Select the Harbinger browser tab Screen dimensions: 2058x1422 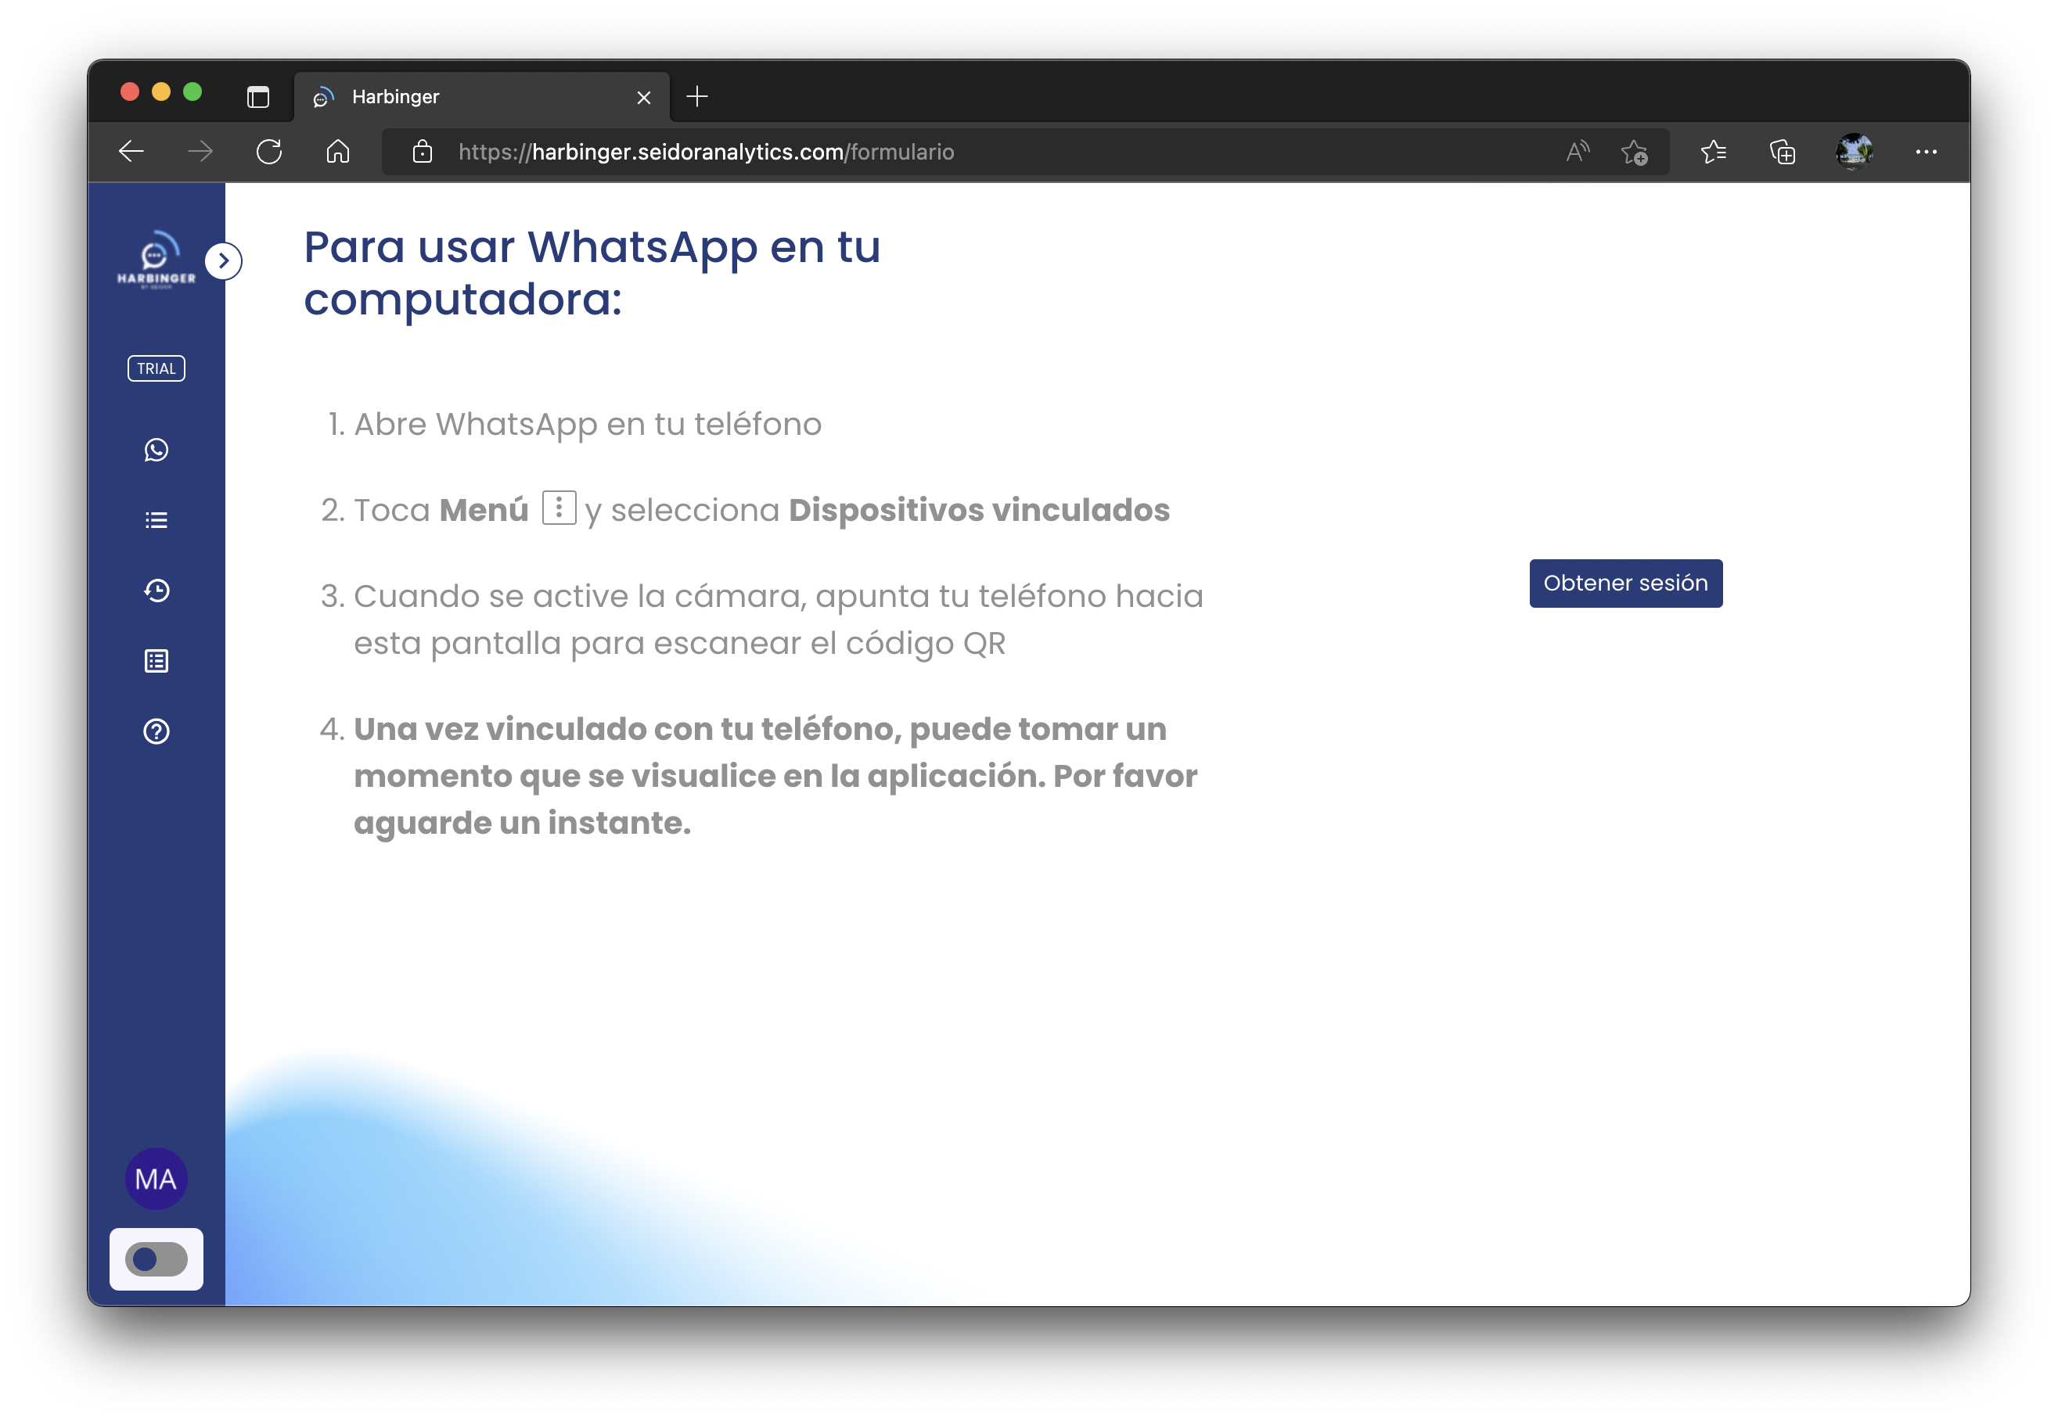tap(481, 96)
